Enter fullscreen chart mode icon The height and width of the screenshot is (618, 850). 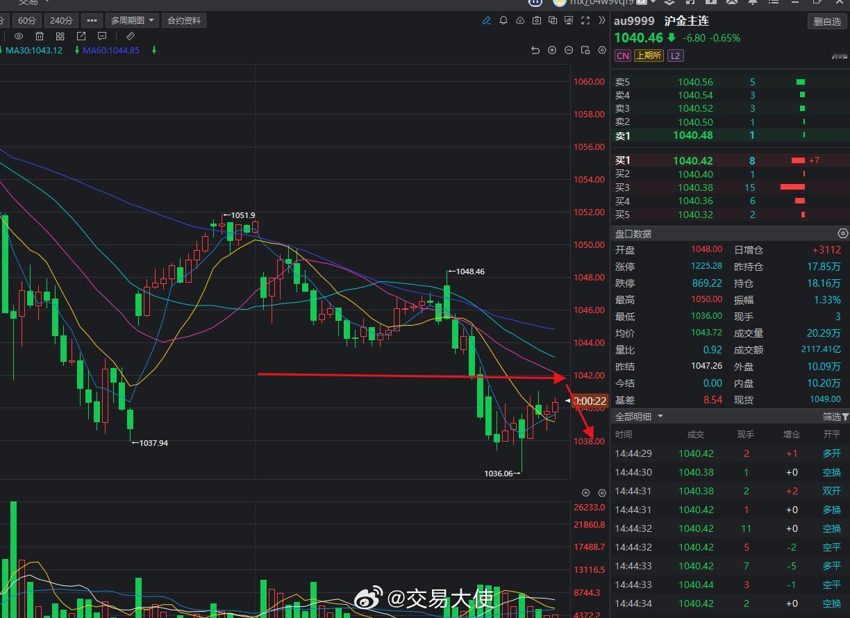coord(585,21)
